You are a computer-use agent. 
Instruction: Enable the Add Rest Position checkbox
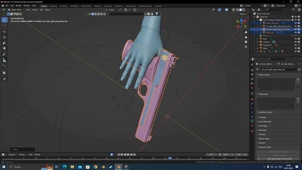[258, 112]
